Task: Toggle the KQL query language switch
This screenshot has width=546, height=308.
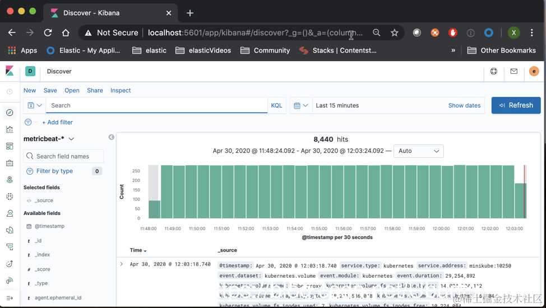Action: [276, 105]
